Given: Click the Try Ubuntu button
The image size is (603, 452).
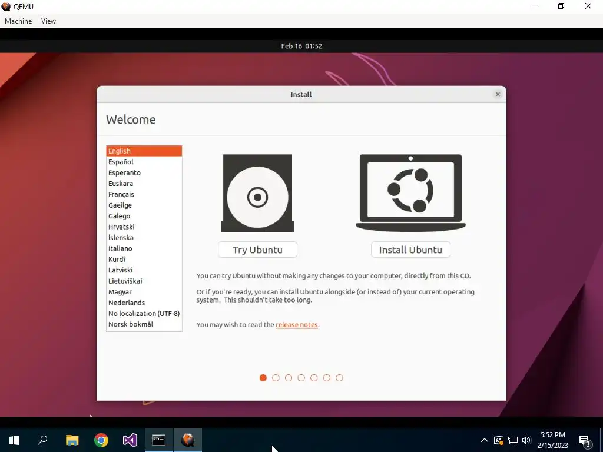Looking at the screenshot, I should coord(258,250).
